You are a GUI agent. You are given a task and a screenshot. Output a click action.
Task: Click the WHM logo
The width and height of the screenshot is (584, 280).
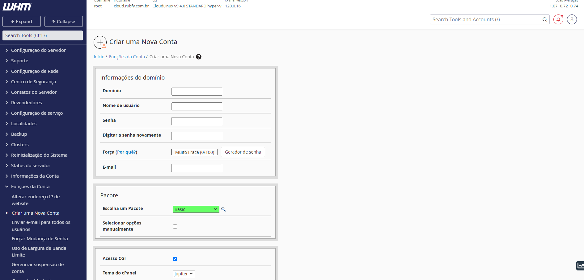17,6
